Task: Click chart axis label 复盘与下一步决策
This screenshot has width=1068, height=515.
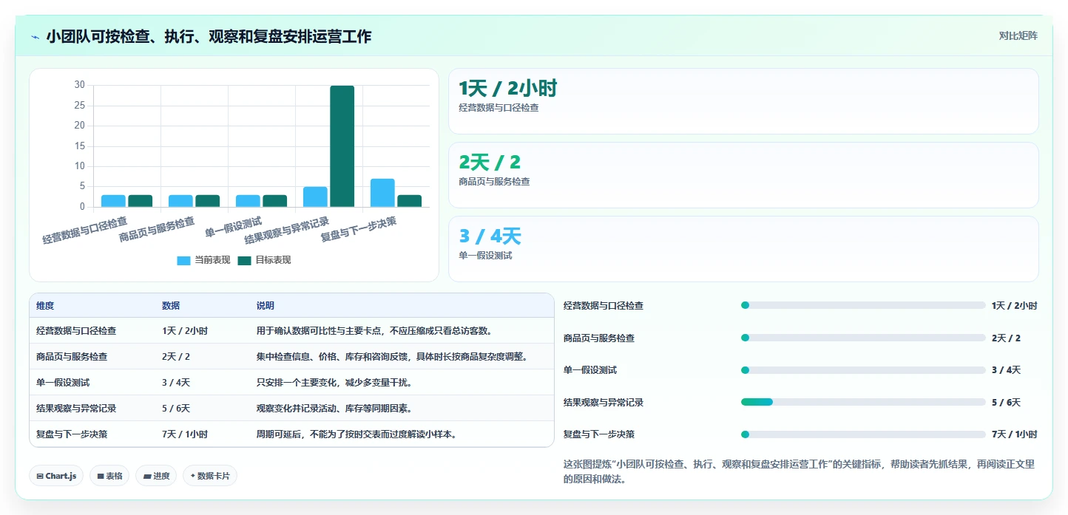Action: [358, 230]
